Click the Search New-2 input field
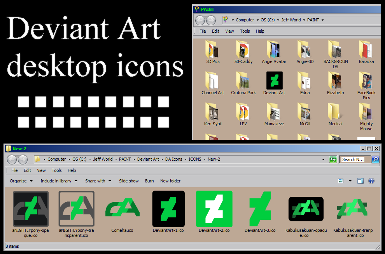Screen dimensions: 385x254 point(355,159)
